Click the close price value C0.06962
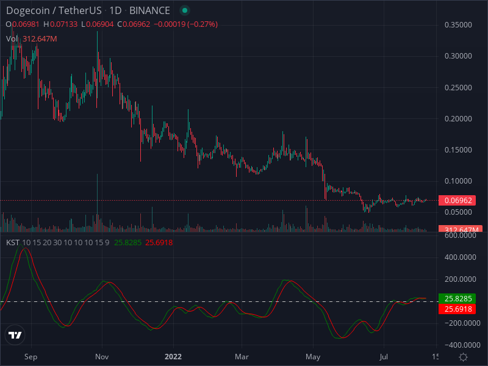The width and height of the screenshot is (488, 366). (134, 24)
